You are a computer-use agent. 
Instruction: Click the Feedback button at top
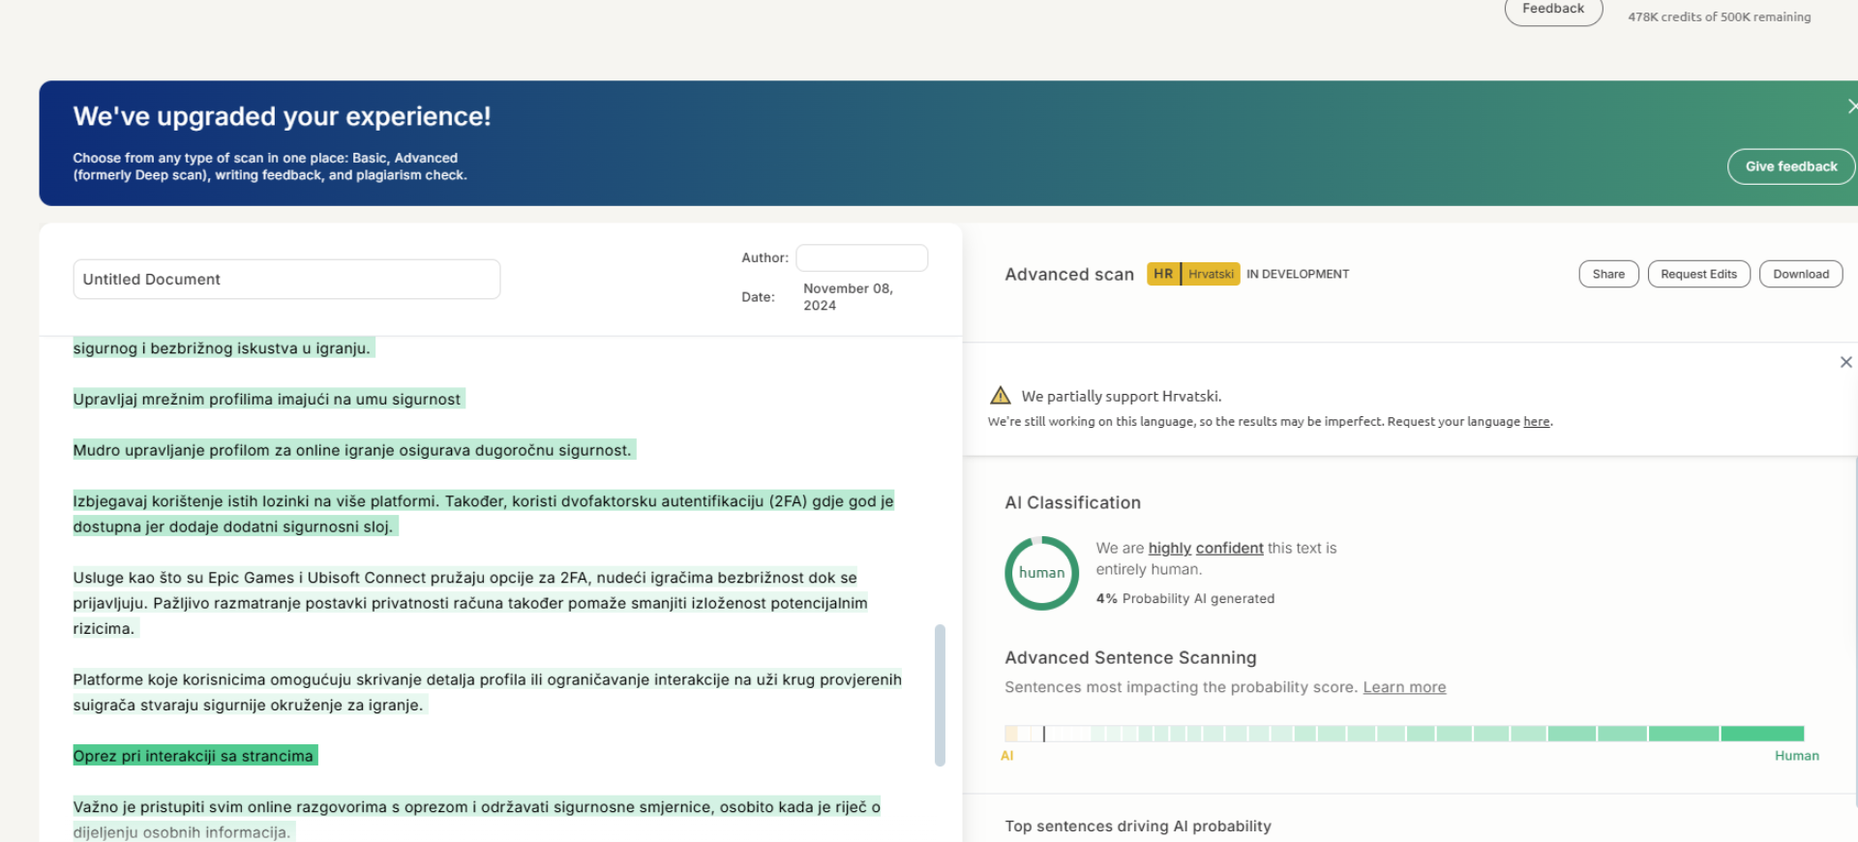(1553, 10)
